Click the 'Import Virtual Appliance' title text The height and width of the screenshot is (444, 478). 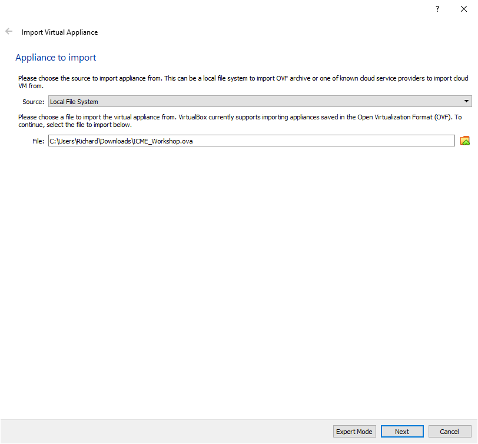60,32
